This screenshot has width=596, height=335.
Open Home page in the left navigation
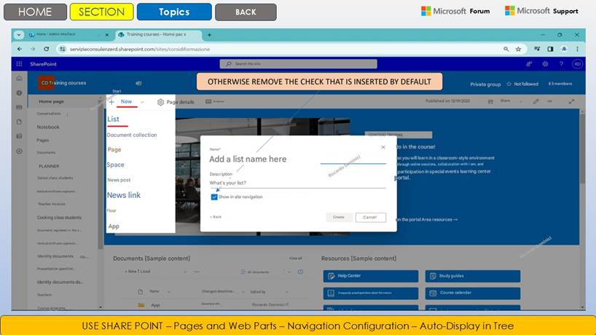pyautogui.click(x=51, y=101)
